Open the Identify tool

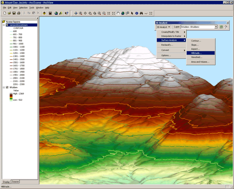[x=137, y=13]
